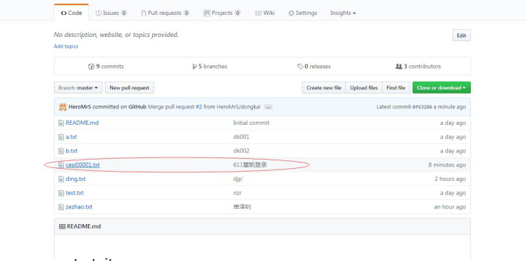Screen dimensions: 527x261
Task: Click the branches fork icon
Action: coord(194,67)
